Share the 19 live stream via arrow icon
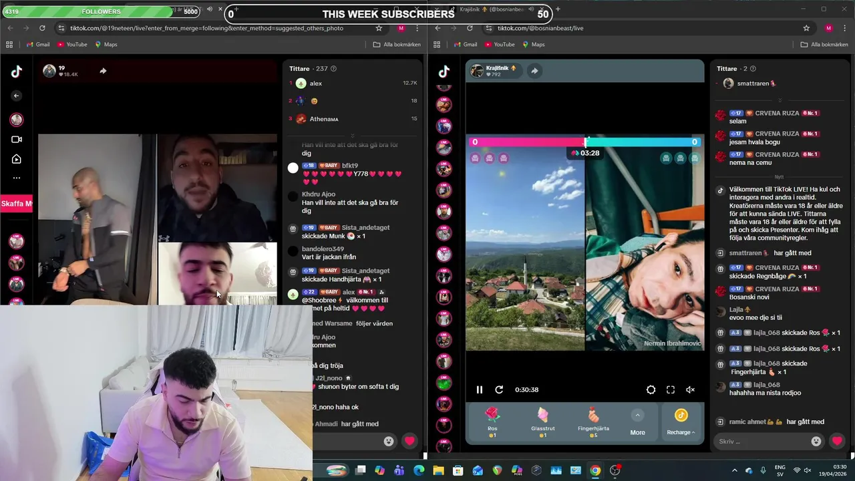 coord(103,71)
